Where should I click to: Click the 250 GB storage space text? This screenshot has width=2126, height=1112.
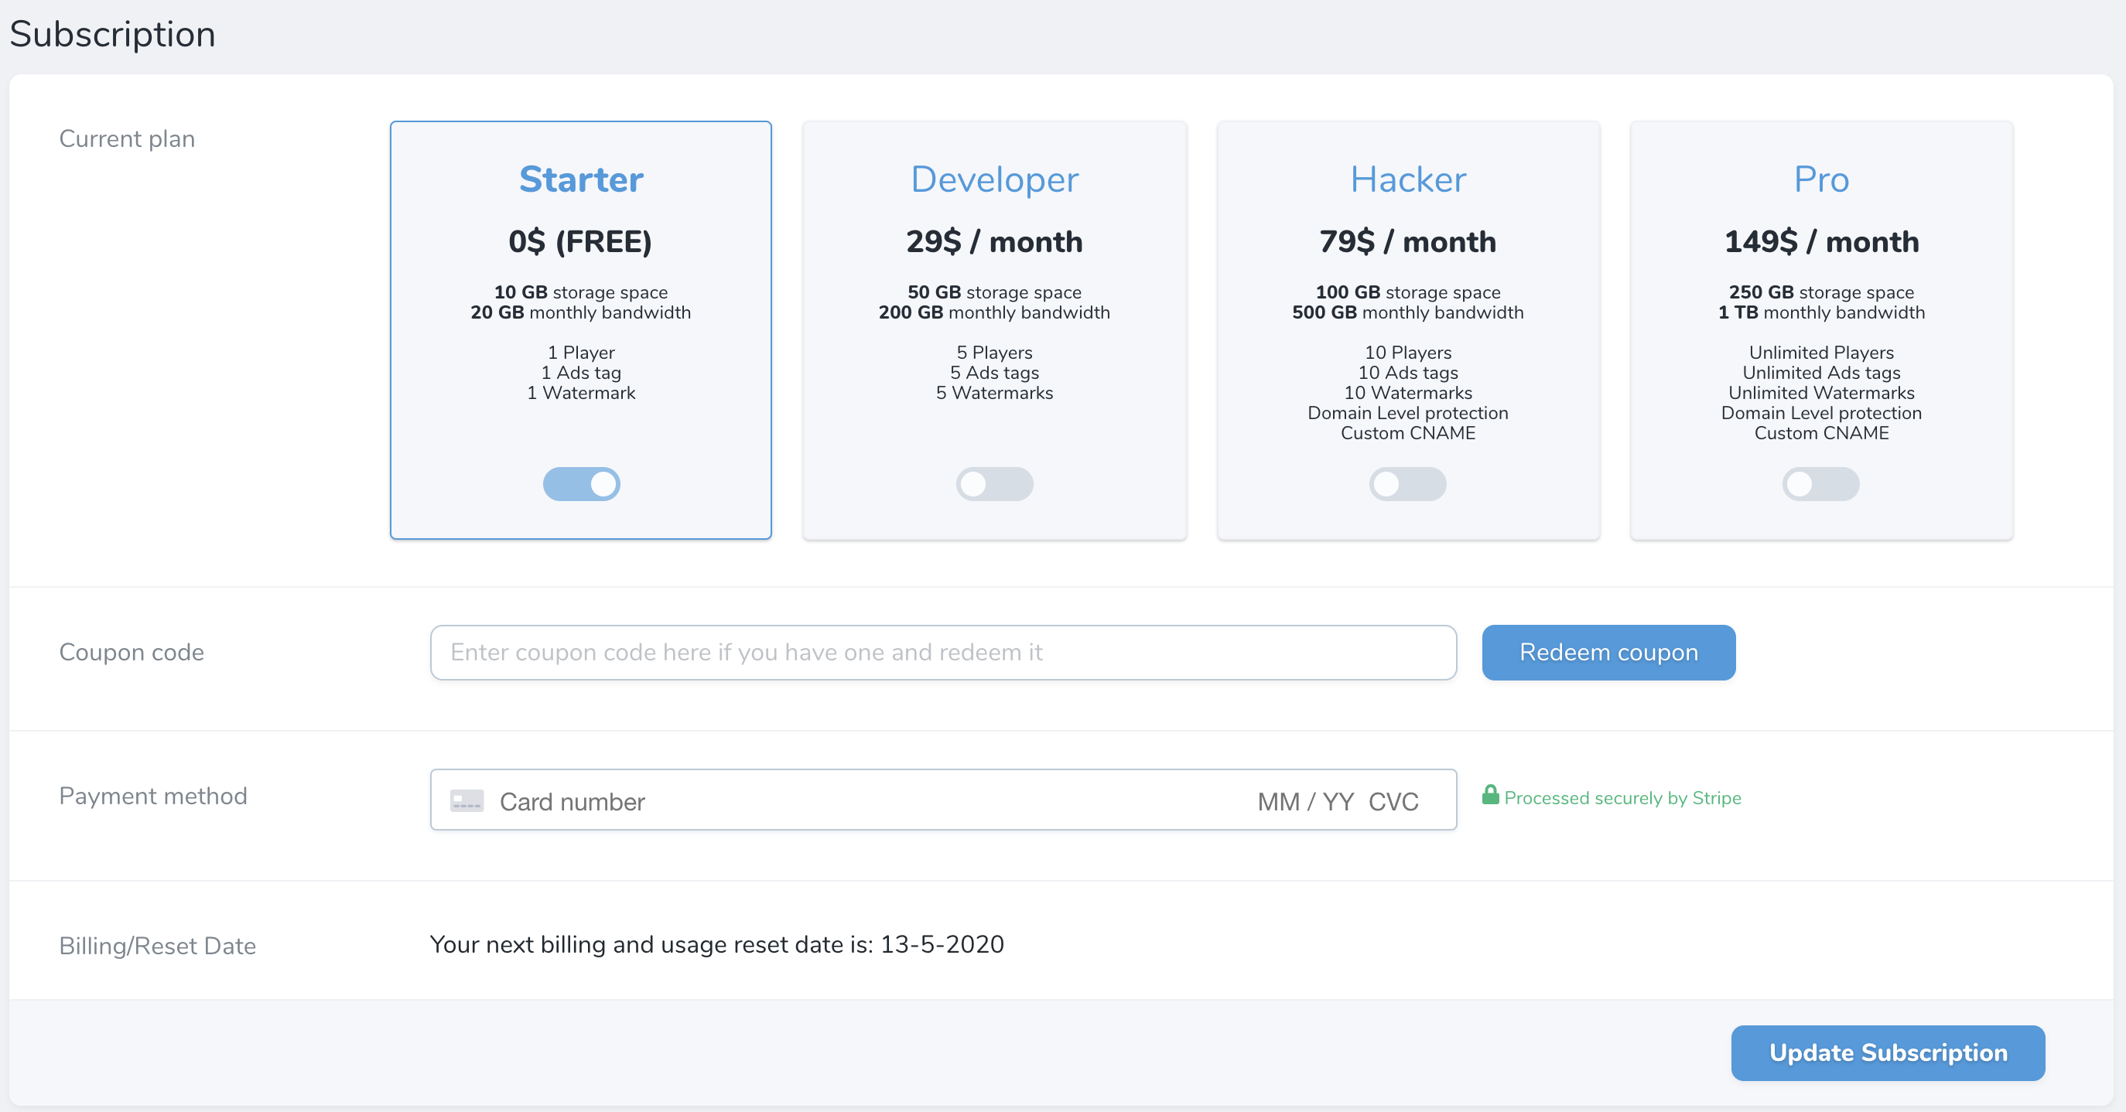coord(1821,292)
